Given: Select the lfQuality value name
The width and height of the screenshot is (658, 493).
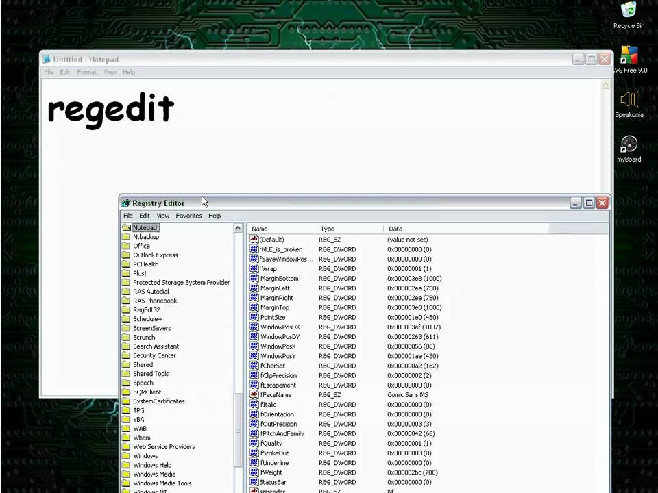Looking at the screenshot, I should 271,444.
